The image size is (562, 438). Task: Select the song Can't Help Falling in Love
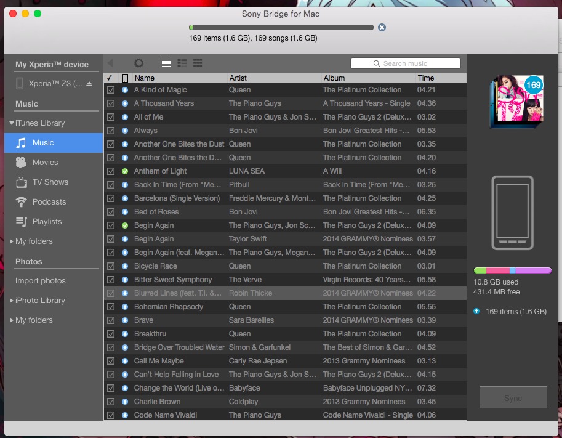click(x=285, y=375)
